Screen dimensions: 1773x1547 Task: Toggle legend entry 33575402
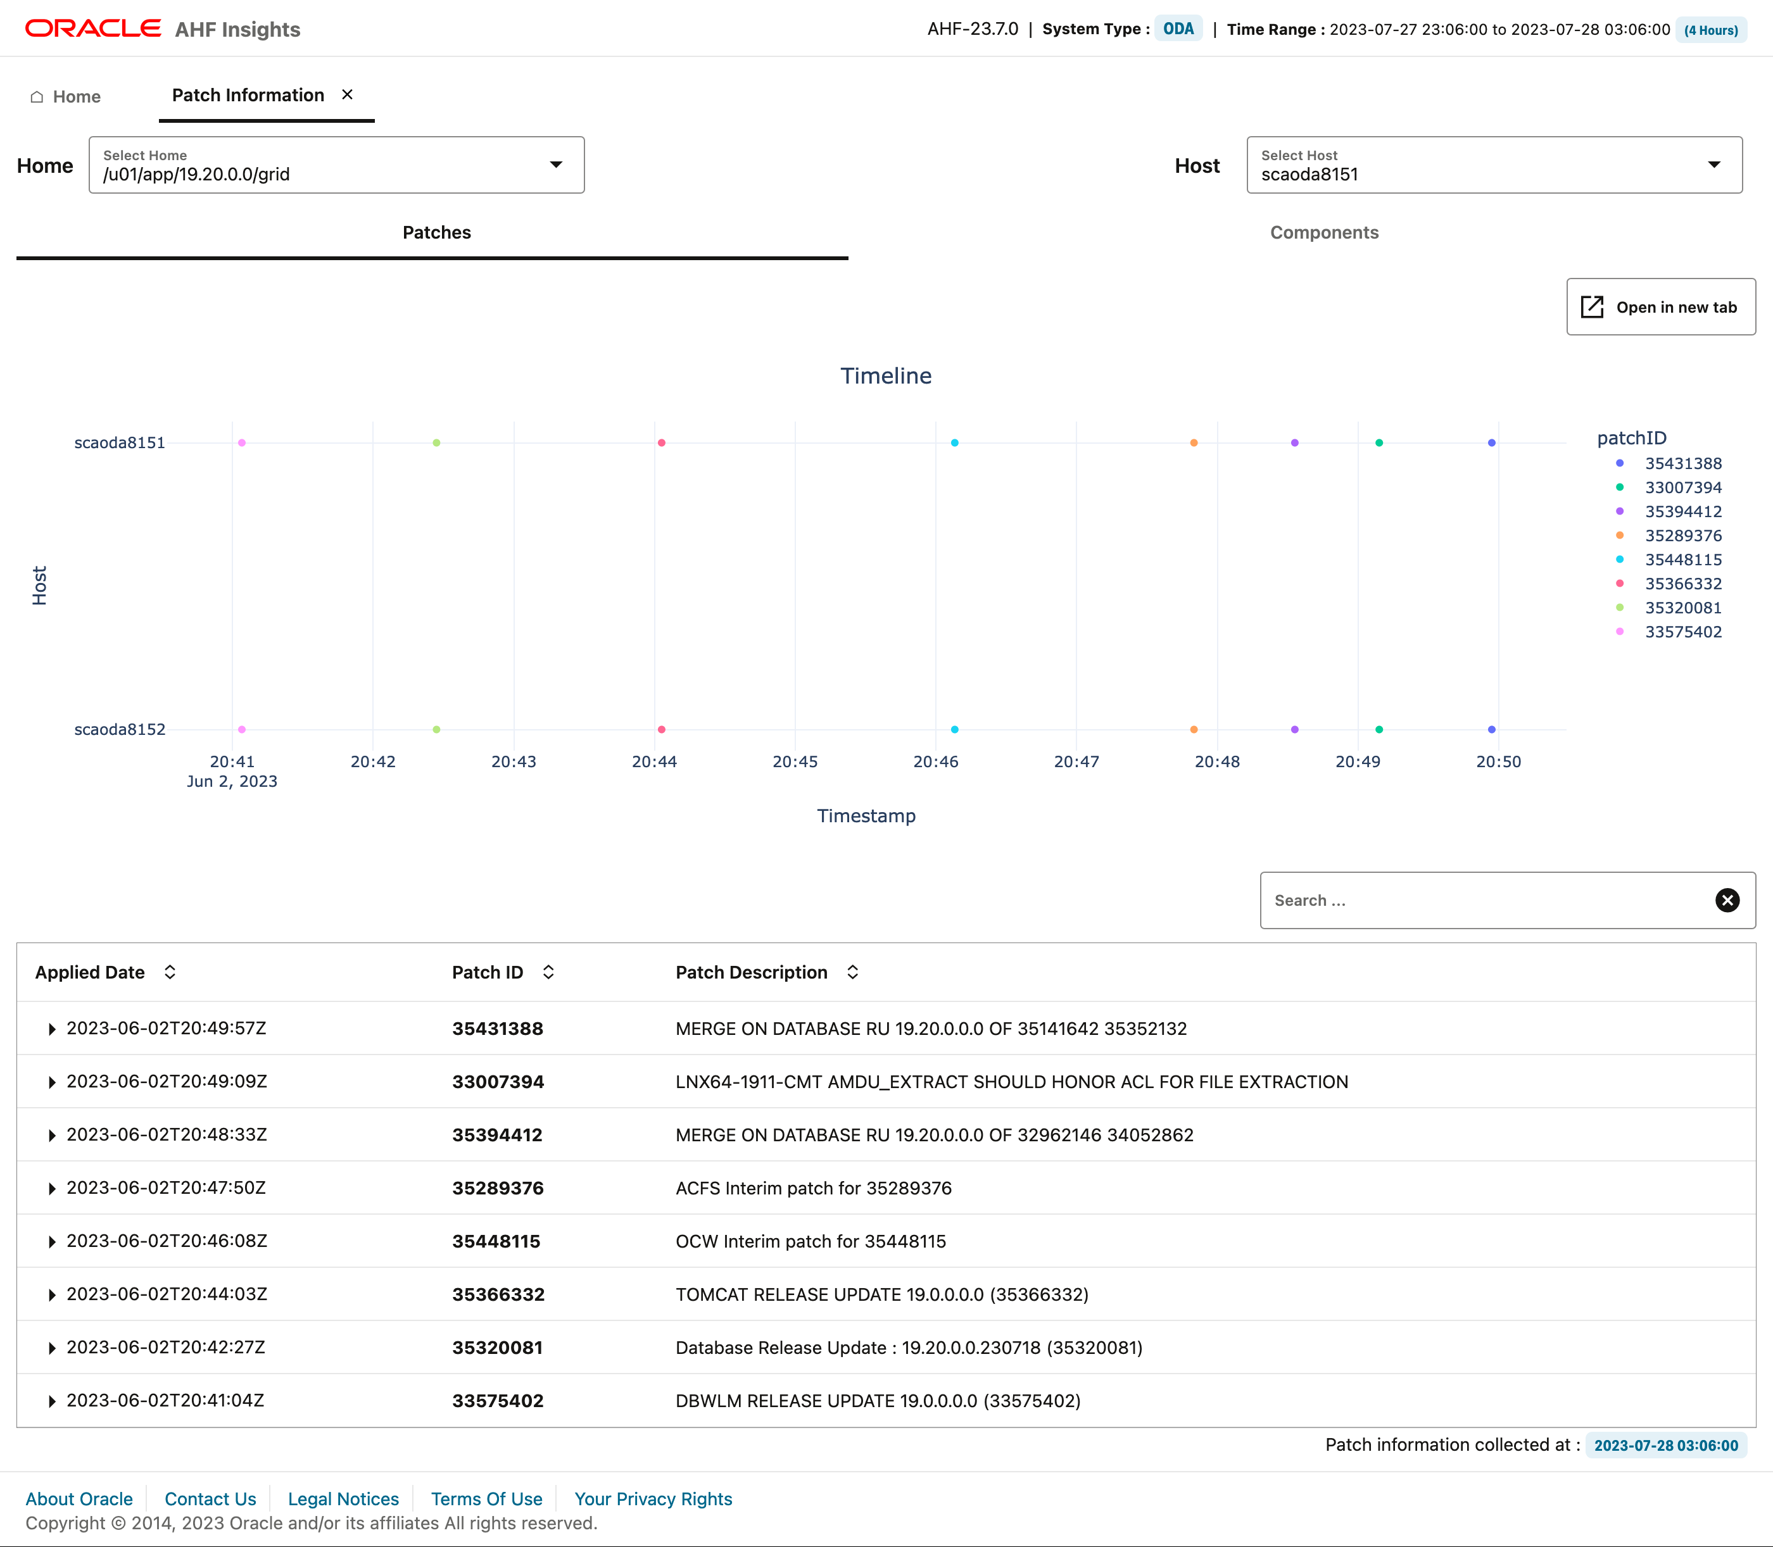pyautogui.click(x=1669, y=632)
